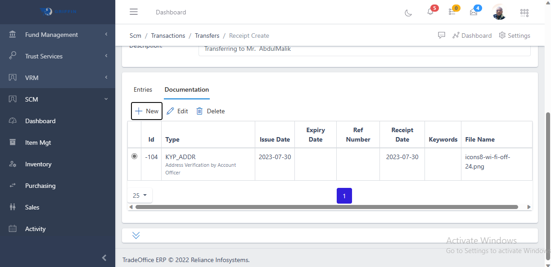551x267 pixels.
Task: Click the left arrow of the horizontal scrollbar
Action: pos(131,207)
